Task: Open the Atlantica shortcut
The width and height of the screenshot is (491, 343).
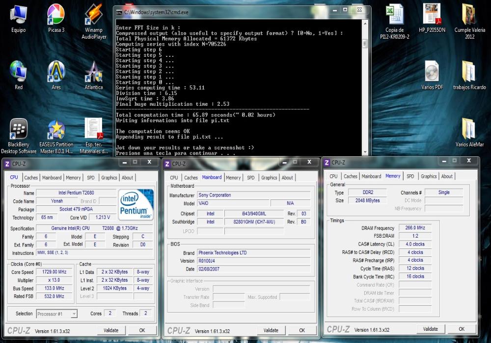Action: tap(94, 75)
